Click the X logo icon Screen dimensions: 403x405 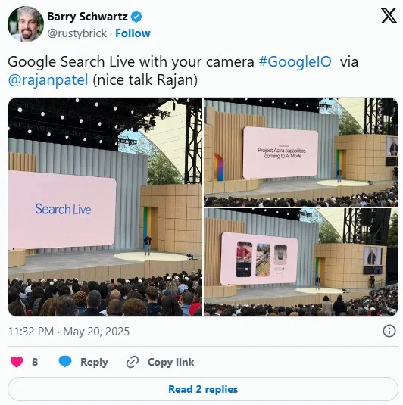(389, 15)
